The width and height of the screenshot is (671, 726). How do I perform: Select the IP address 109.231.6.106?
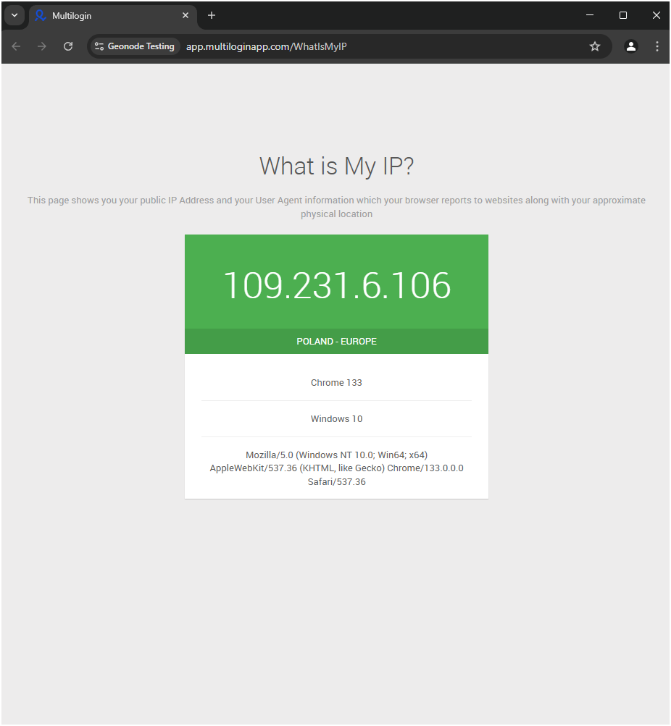pyautogui.click(x=337, y=285)
